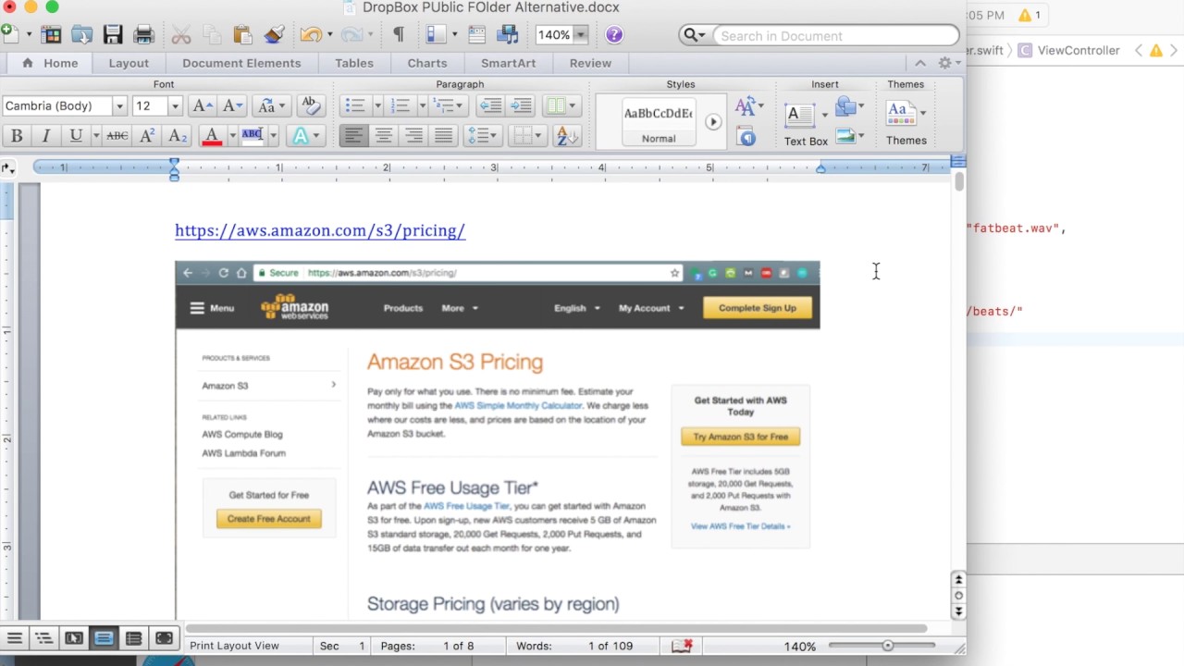Open the Document Elements tab
Screen dimensions: 1184x666
pos(241,63)
